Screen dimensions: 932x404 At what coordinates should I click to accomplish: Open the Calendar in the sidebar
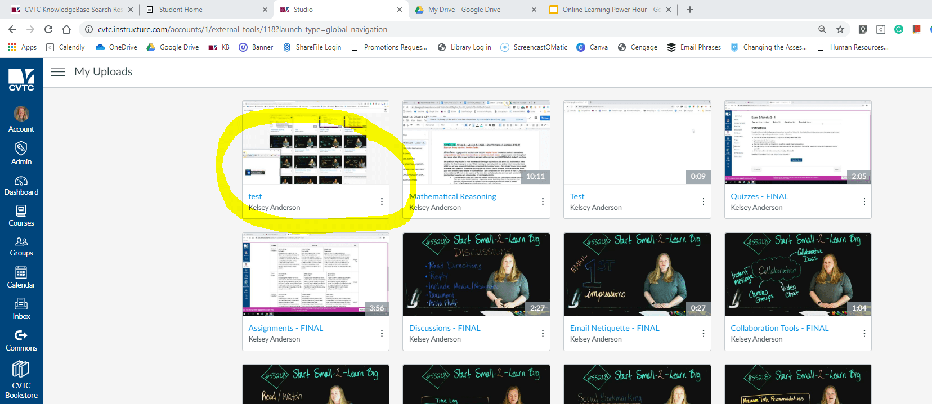click(x=21, y=277)
